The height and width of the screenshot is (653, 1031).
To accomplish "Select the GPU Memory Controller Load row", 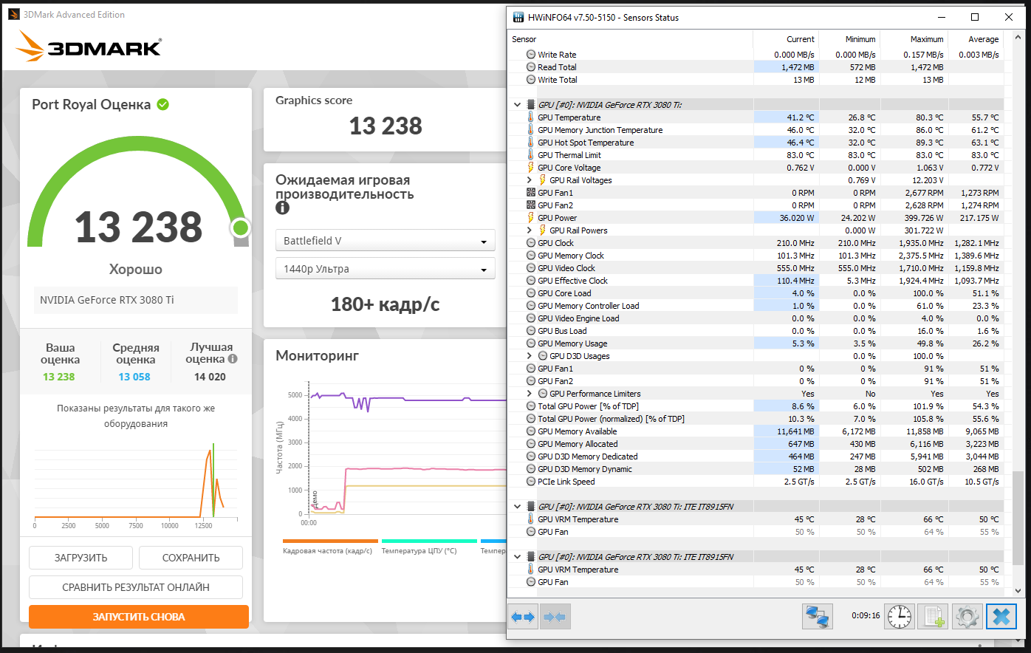I will click(756, 306).
